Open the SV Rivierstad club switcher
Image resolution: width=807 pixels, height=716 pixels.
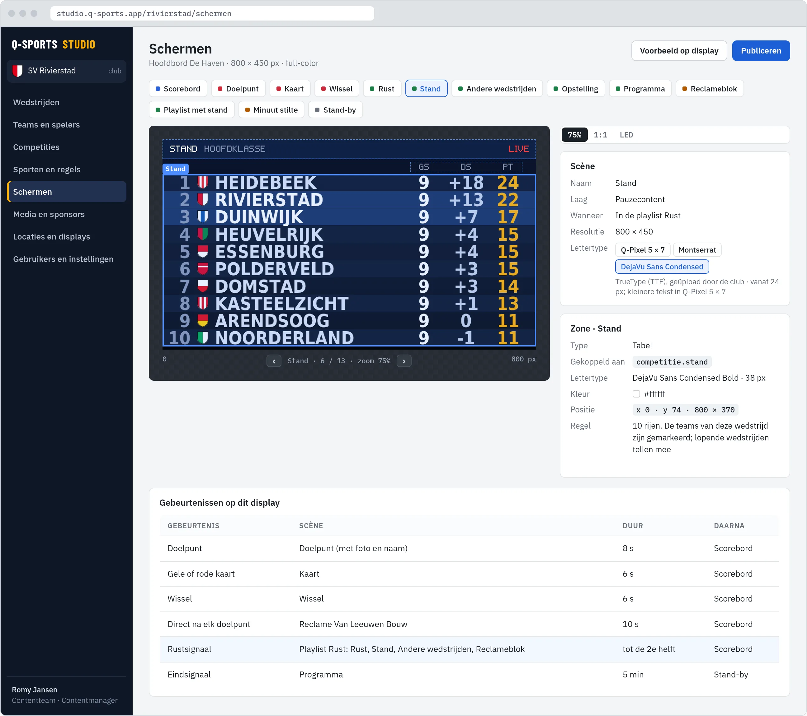[66, 71]
